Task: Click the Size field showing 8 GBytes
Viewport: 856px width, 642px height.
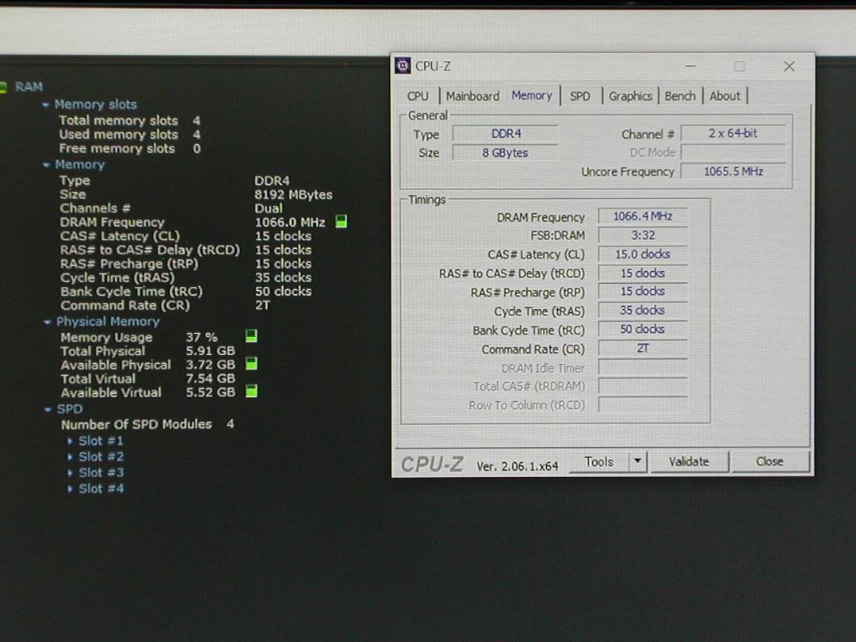Action: click(506, 153)
